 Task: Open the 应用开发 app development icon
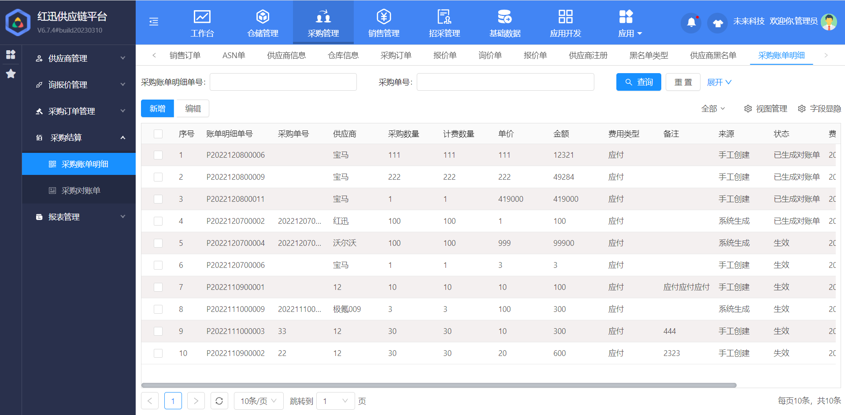point(566,17)
